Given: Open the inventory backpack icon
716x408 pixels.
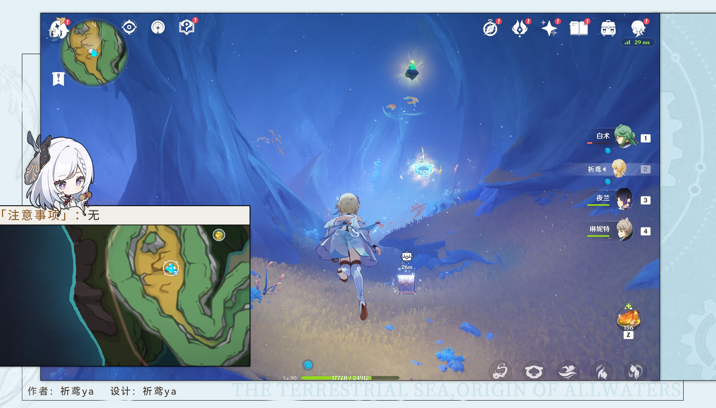Looking at the screenshot, I should [x=608, y=28].
